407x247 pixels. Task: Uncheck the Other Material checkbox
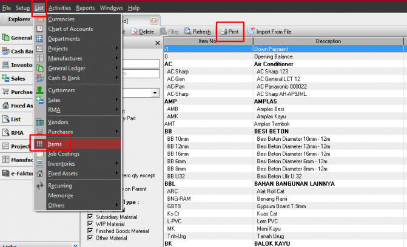click(90, 239)
